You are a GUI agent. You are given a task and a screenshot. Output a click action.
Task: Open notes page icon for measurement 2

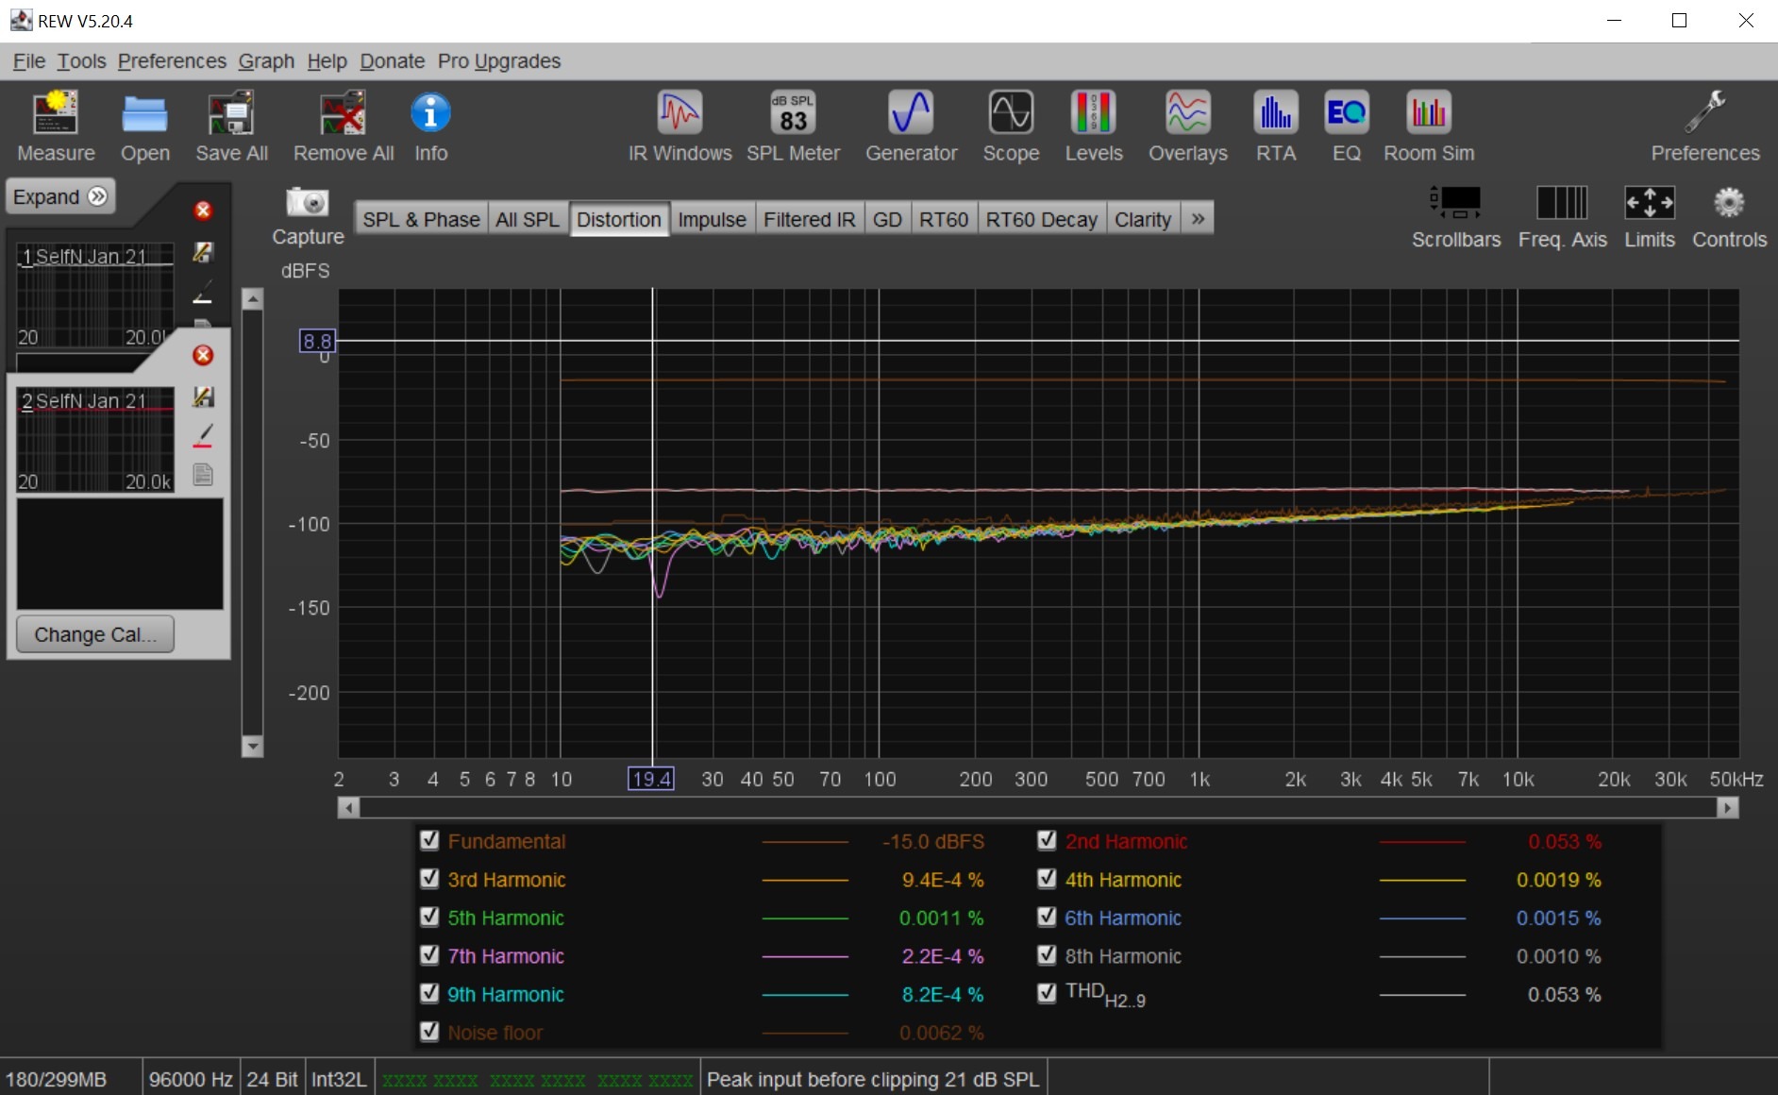203,474
